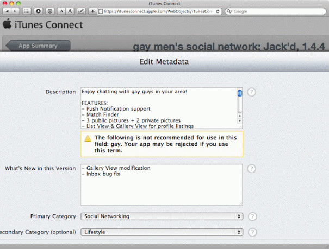Screen dimensions: 329x249
Task: Go forward with the Safari forward arrow
Action: click(15, 11)
